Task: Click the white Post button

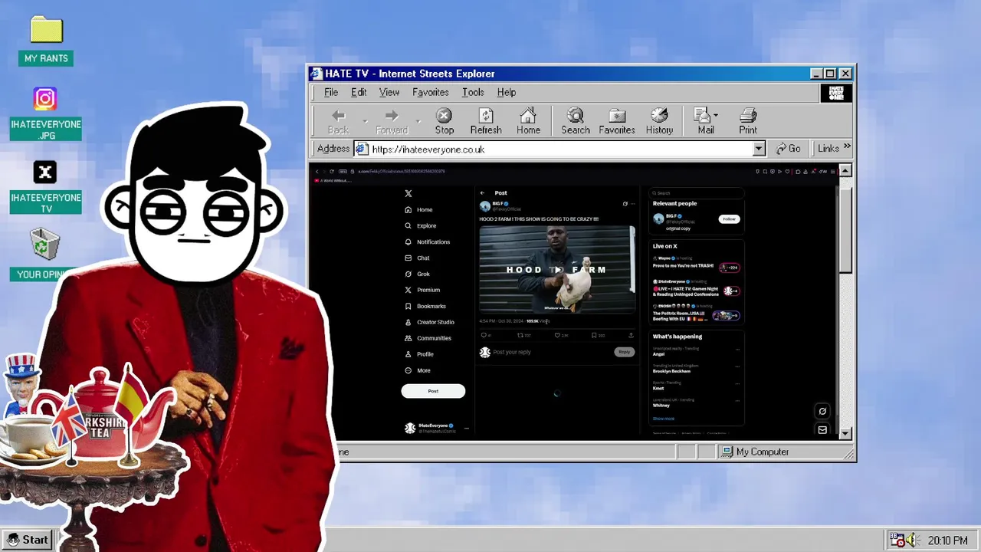Action: 433,391
